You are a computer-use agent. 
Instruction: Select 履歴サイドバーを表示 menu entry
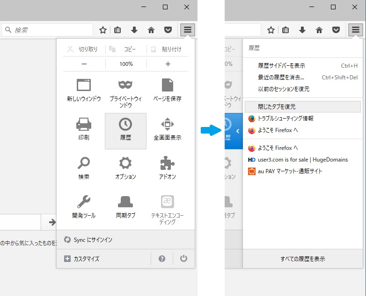[x=281, y=66]
